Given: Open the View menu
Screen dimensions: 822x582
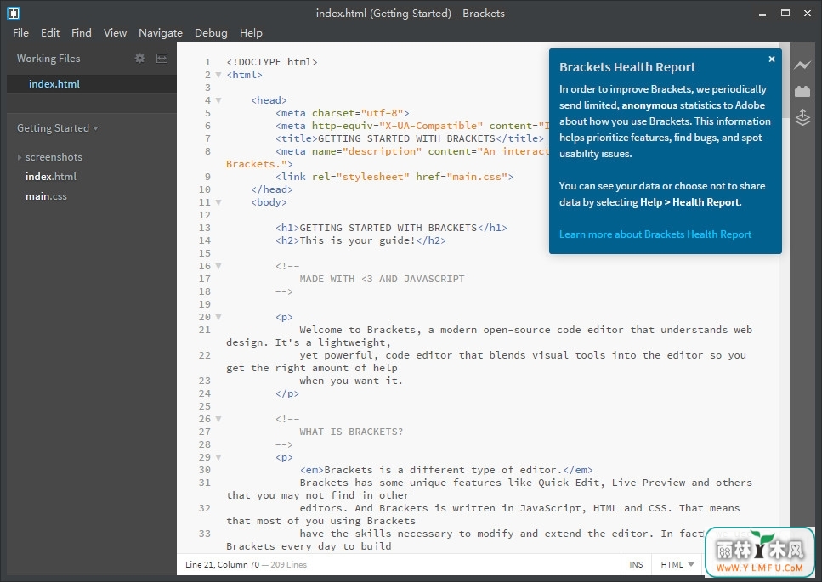Looking at the screenshot, I should (115, 32).
